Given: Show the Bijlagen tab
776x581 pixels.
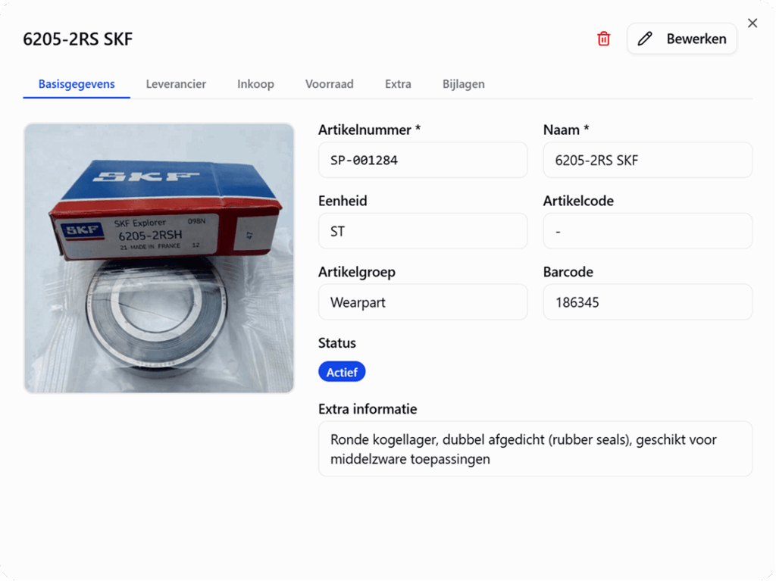Looking at the screenshot, I should click(x=463, y=84).
